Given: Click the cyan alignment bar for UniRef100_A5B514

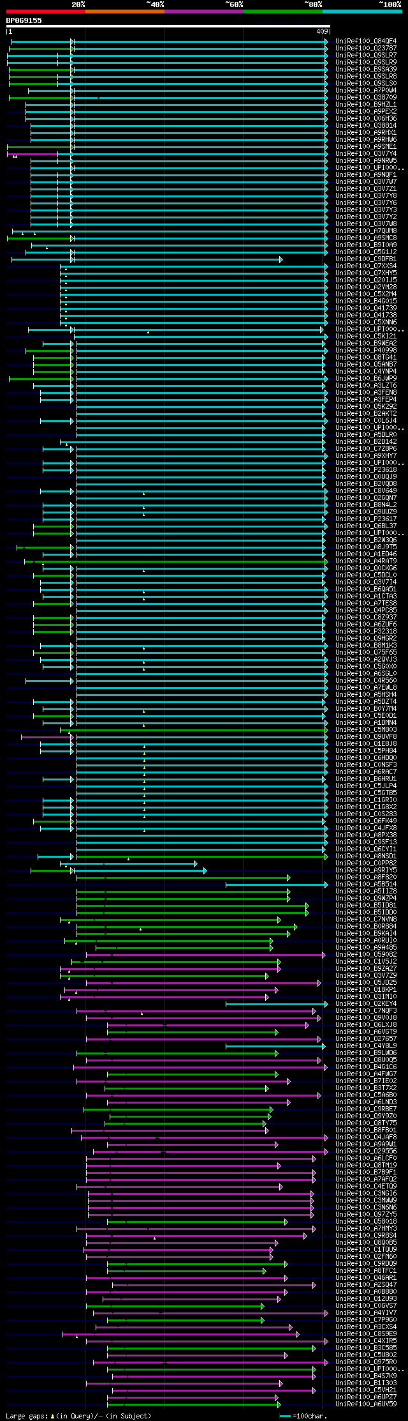Looking at the screenshot, I should click(277, 885).
